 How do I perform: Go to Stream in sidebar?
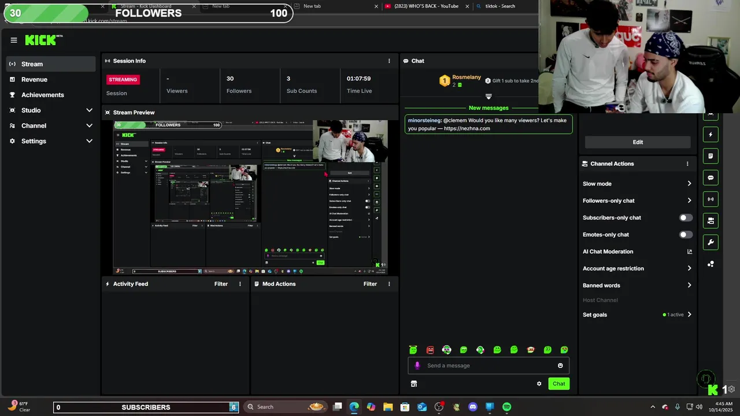[x=51, y=64]
